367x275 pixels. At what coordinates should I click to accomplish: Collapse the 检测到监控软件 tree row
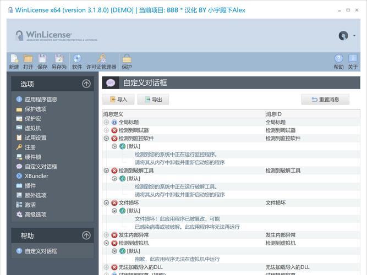(x=107, y=139)
